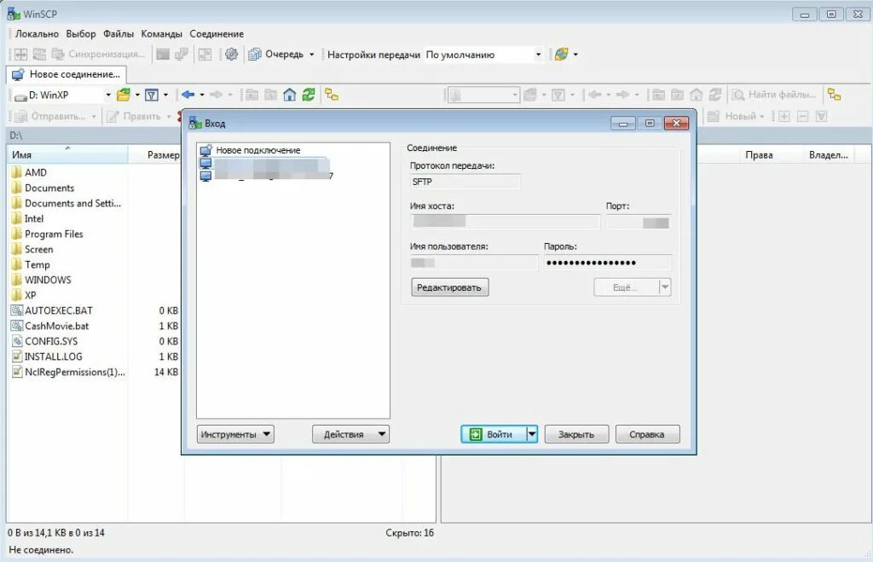Click the Новый button in the remote toolbar

[x=736, y=116]
